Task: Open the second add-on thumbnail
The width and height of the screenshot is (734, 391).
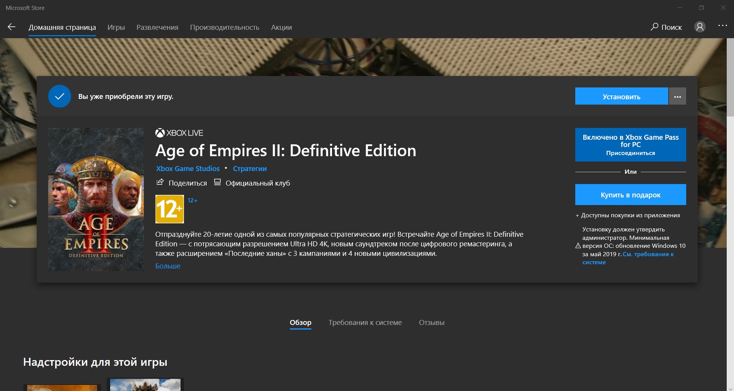Action: click(145, 384)
